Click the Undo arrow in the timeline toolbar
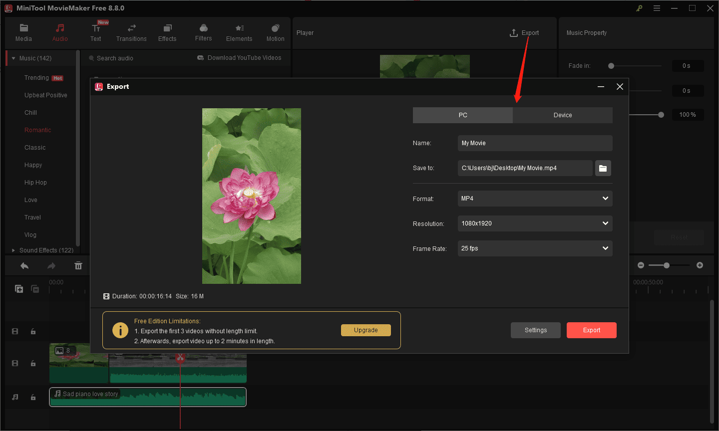Image resolution: width=719 pixels, height=431 pixels. coord(24,266)
